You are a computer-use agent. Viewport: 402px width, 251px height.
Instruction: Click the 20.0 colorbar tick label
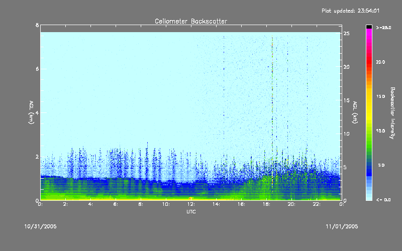(380, 62)
